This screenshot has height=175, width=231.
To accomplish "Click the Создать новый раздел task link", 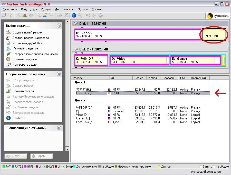I will click(x=27, y=32).
